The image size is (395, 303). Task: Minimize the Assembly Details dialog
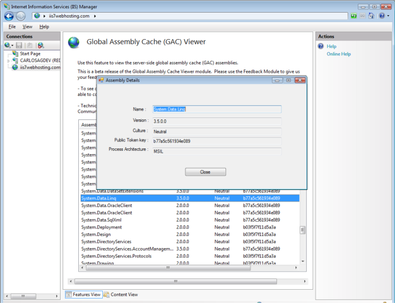[x=277, y=80]
